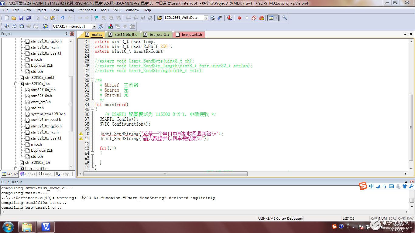Screen dimensions: 415x233
Task: Click the µVision4 taskbar button
Action: (46, 227)
